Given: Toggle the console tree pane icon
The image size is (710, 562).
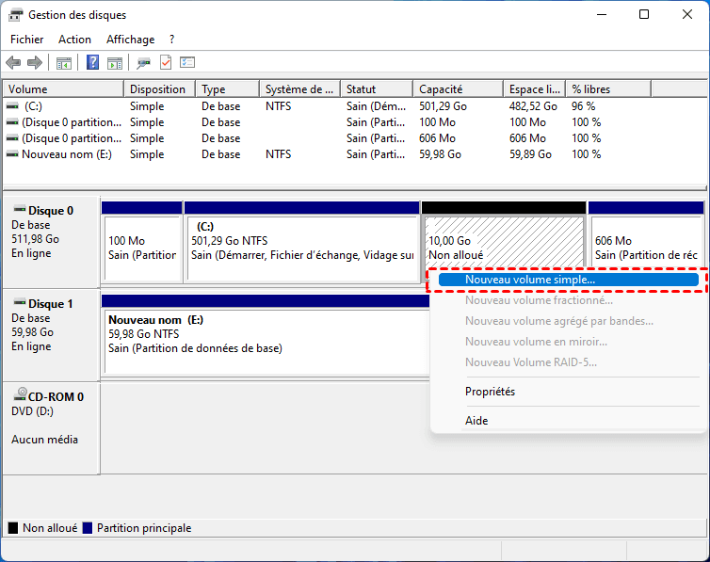Looking at the screenshot, I should [x=64, y=63].
